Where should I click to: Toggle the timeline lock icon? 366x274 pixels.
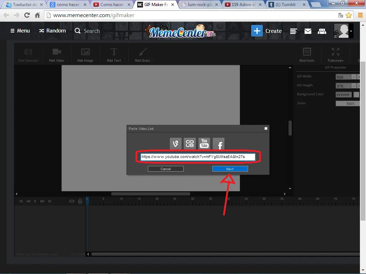coord(80,202)
